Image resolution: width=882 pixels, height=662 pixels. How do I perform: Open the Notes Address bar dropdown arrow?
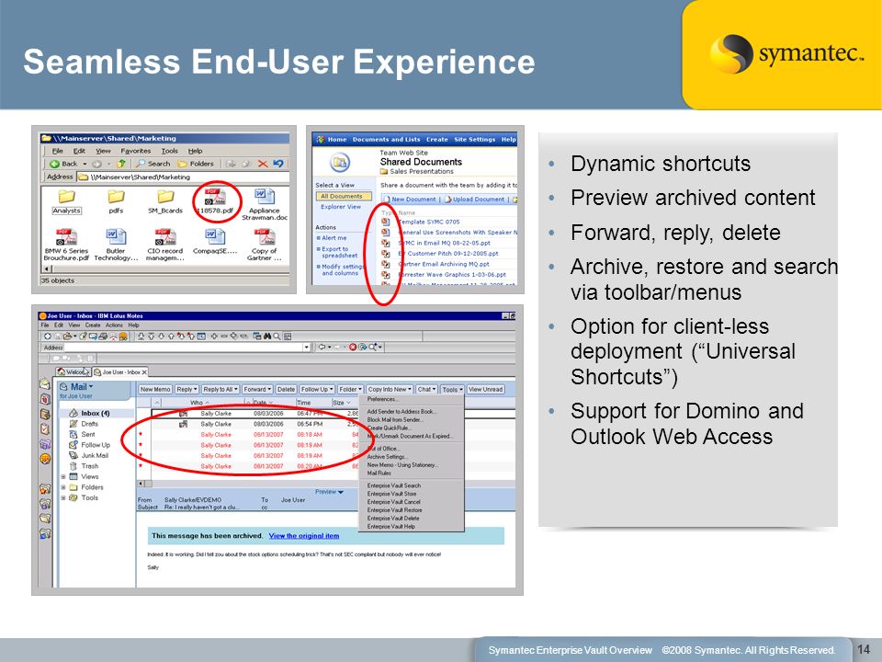(307, 348)
